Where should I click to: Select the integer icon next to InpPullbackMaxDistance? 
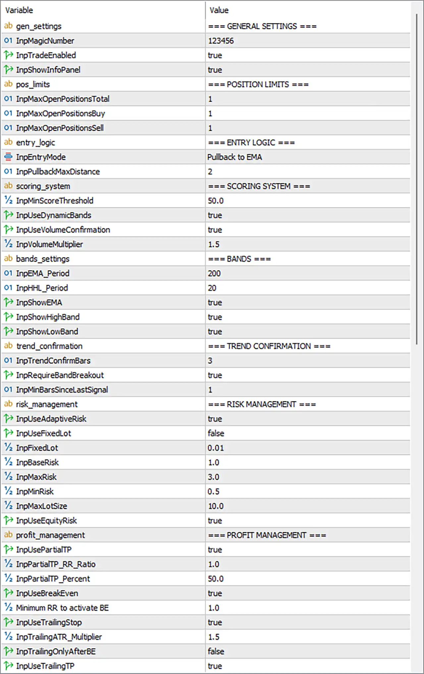8,172
